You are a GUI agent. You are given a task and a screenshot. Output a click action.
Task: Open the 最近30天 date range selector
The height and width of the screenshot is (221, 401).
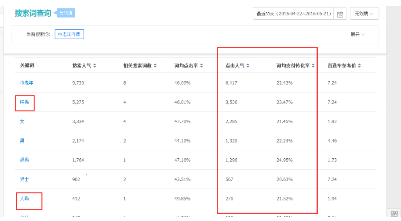tap(294, 14)
